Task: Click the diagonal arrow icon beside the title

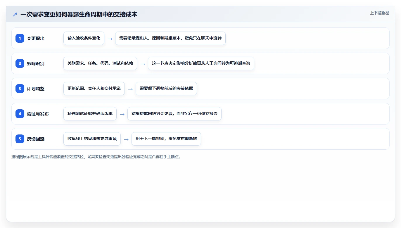Action: point(15,14)
